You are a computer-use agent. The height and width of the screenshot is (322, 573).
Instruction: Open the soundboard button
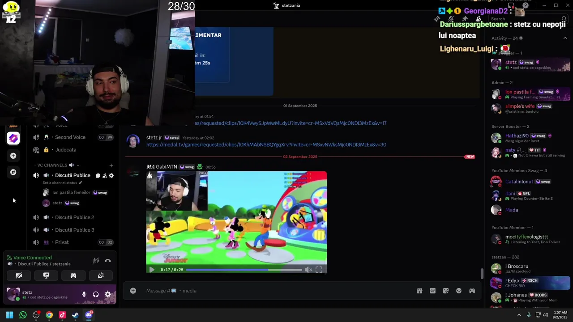(x=101, y=275)
